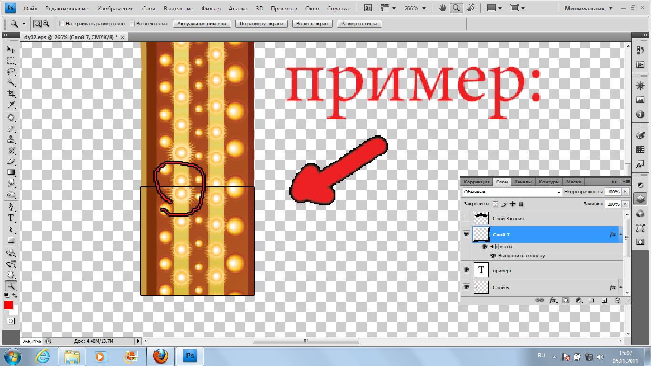Click the red foreground color swatch
This screenshot has height=366, width=651.
pos(9,305)
